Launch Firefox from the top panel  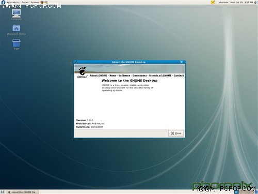pos(42,2)
